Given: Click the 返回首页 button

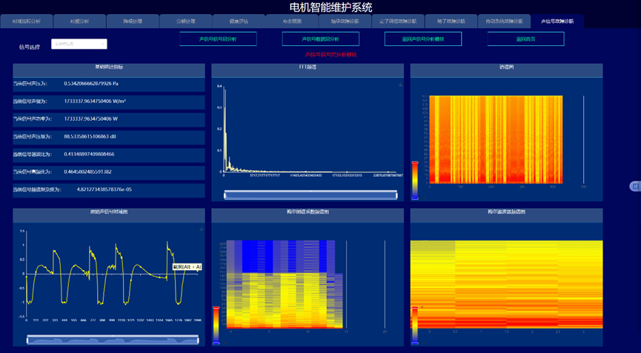Looking at the screenshot, I should tap(525, 39).
